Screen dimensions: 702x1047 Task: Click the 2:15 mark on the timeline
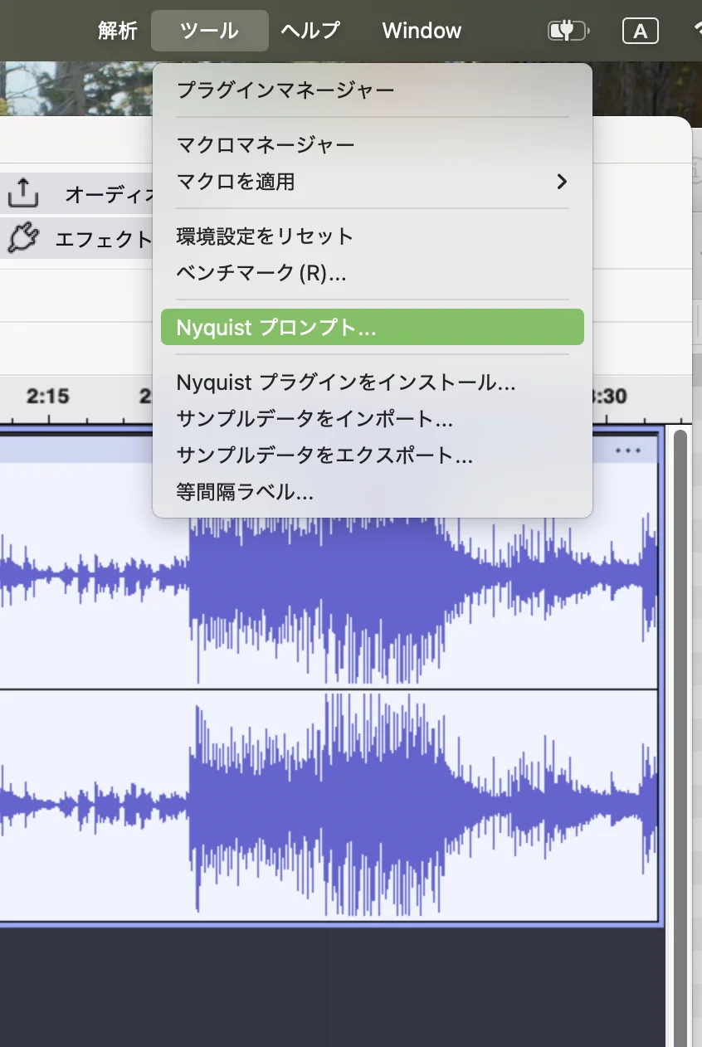click(x=47, y=397)
